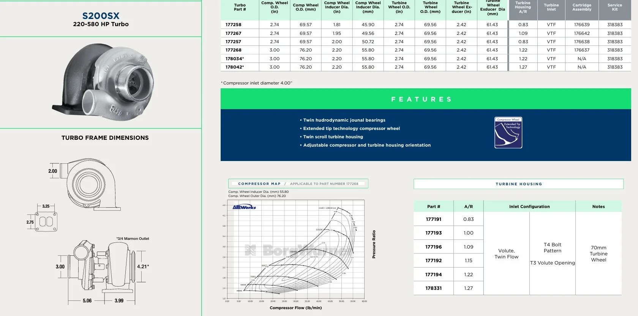
Task: Click the 5.06 dimension label
Action: point(87,301)
